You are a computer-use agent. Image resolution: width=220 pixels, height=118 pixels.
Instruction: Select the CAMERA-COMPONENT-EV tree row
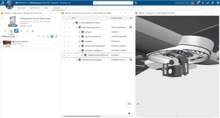(x=98, y=55)
